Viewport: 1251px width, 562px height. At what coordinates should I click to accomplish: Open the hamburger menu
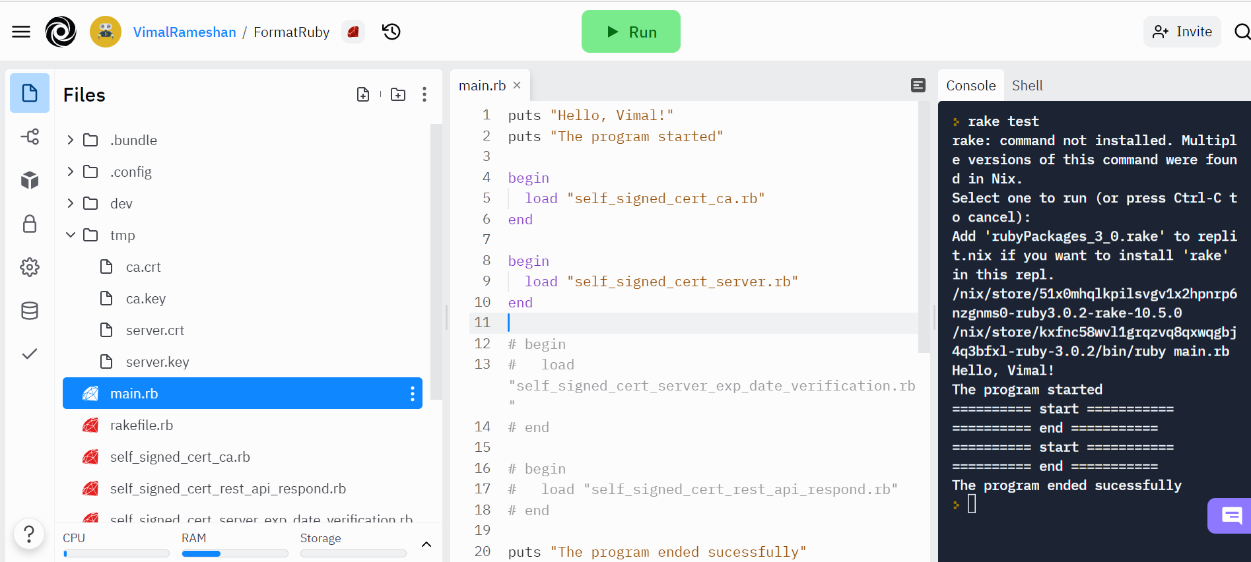point(21,32)
